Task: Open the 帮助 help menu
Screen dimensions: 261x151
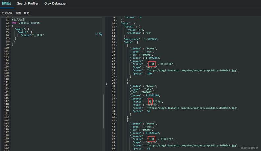Action: pyautogui.click(x=26, y=13)
